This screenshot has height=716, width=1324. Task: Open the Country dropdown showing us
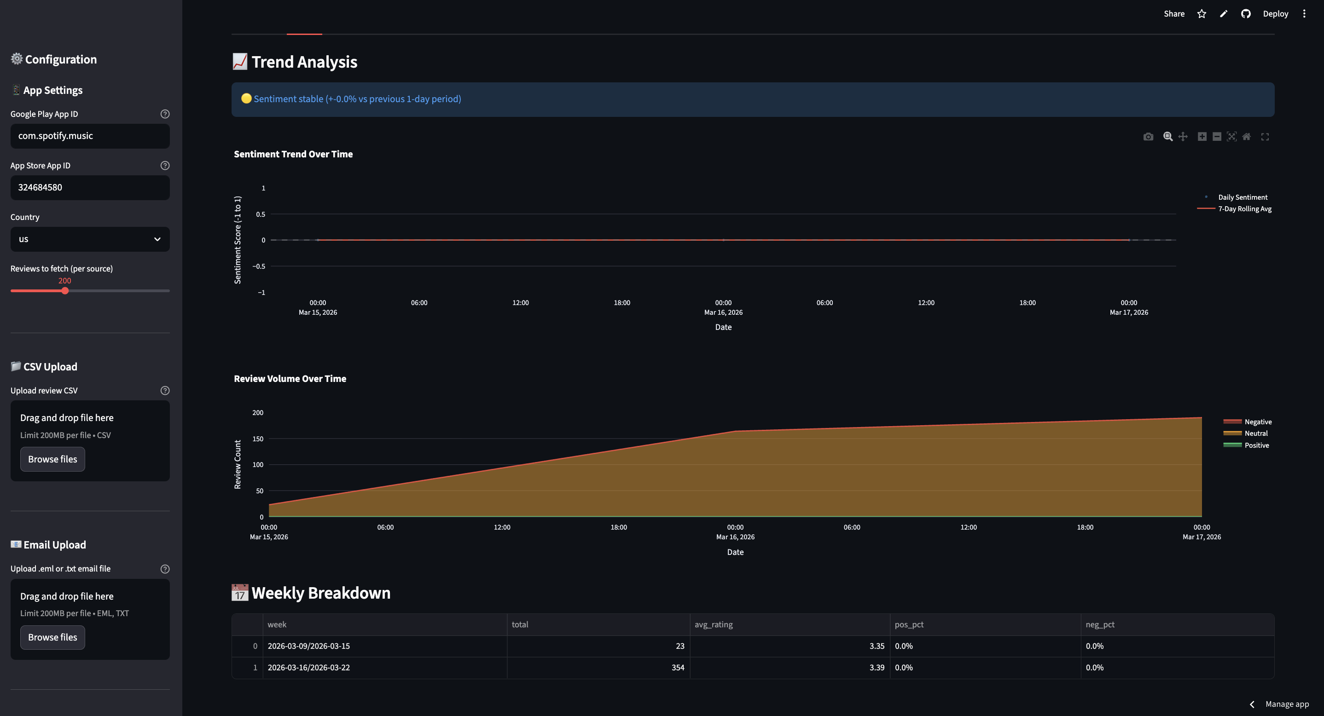click(90, 239)
